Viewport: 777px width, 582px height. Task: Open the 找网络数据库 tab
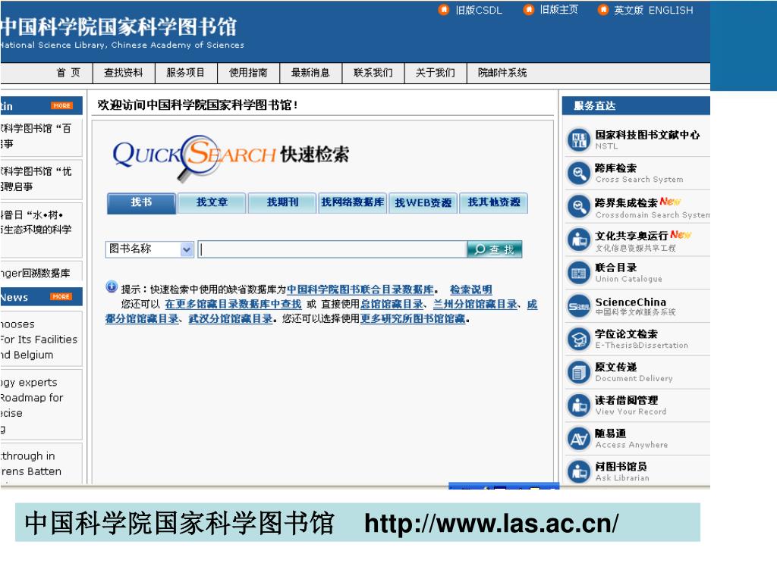tap(352, 203)
